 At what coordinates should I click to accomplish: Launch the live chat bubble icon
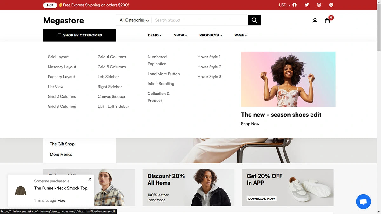coord(363,201)
